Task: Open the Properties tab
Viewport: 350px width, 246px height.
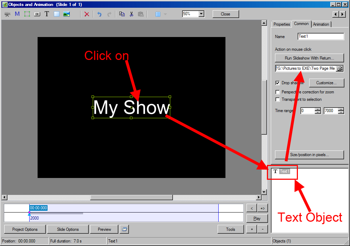Action: click(282, 24)
